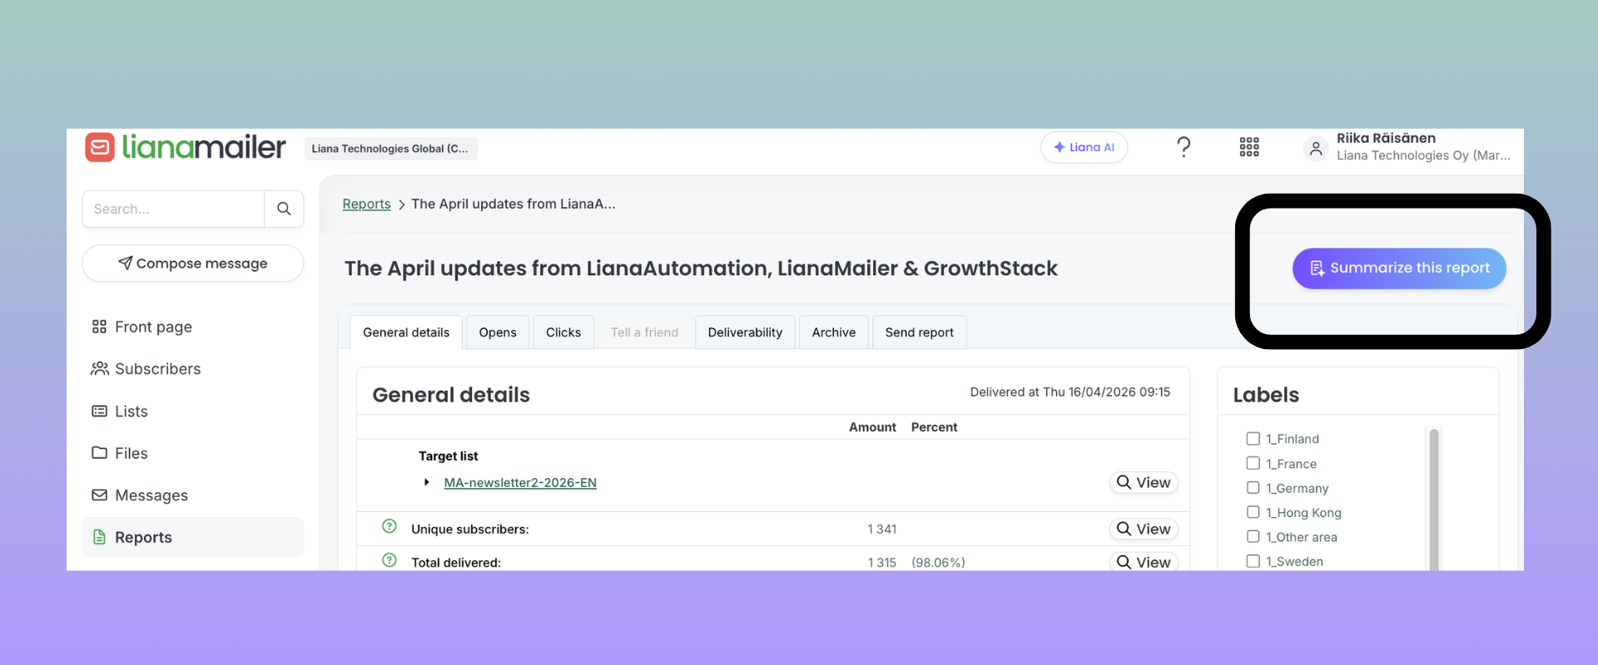This screenshot has height=665, width=1598.
Task: Click the Files folder icon
Action: pyautogui.click(x=99, y=452)
